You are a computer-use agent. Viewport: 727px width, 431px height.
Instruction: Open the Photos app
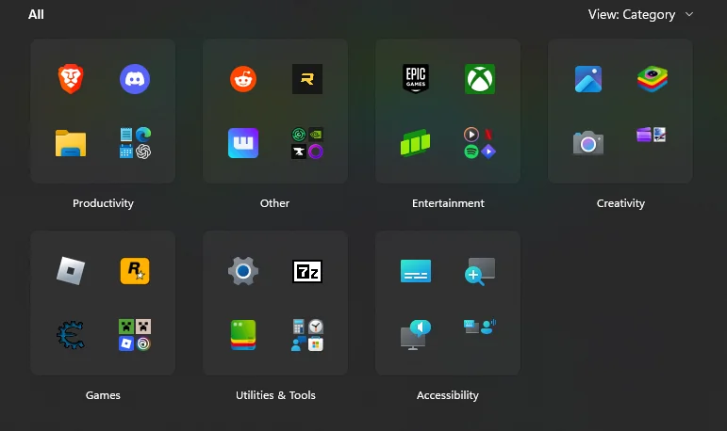pyautogui.click(x=587, y=79)
